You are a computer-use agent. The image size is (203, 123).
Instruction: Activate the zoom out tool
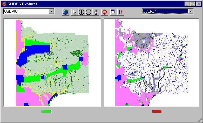pos(89,12)
